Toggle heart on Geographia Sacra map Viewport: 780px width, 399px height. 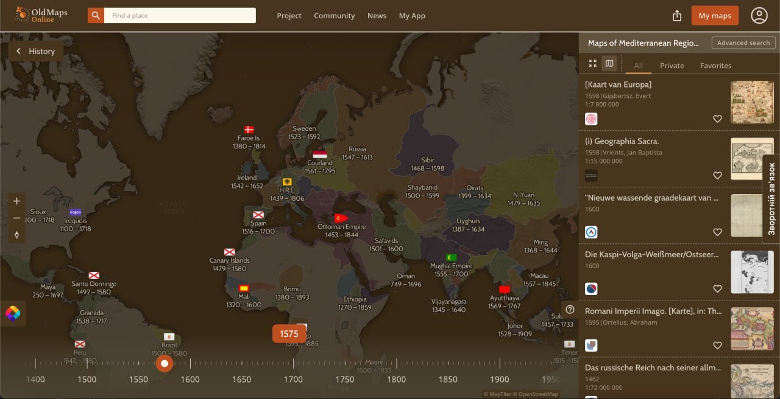coord(717,176)
